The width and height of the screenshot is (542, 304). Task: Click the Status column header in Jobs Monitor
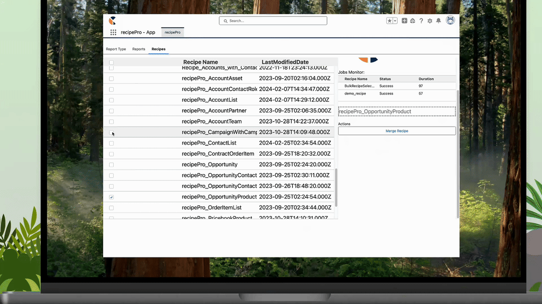tap(385, 79)
